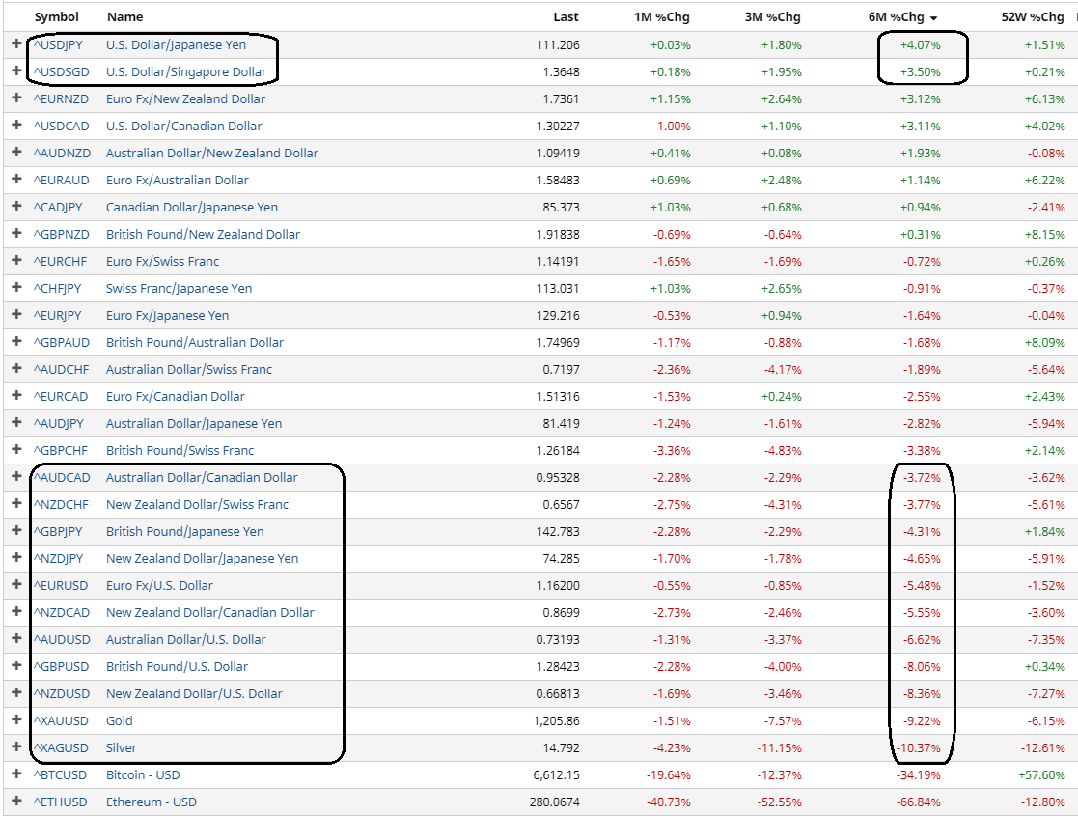Click the 6M %Chg sort arrow

coord(933,18)
